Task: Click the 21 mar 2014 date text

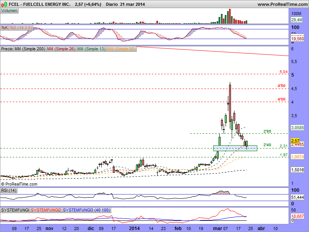Action: pos(132,4)
